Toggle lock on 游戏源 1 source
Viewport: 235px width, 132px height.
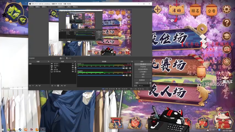(75, 64)
